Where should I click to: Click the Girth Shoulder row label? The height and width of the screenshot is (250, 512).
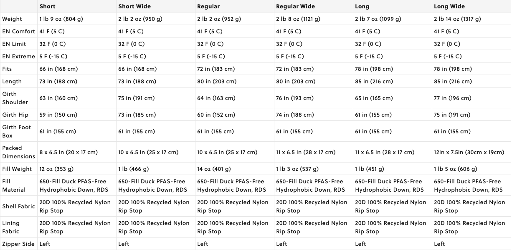15,98
